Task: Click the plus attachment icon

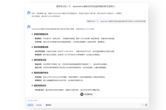Action: pyautogui.click(x=143, y=105)
